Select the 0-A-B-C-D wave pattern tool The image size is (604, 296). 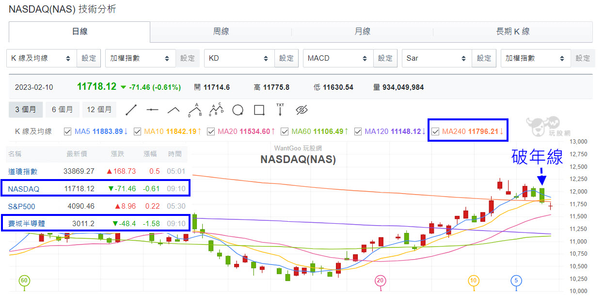pyautogui.click(x=216, y=110)
